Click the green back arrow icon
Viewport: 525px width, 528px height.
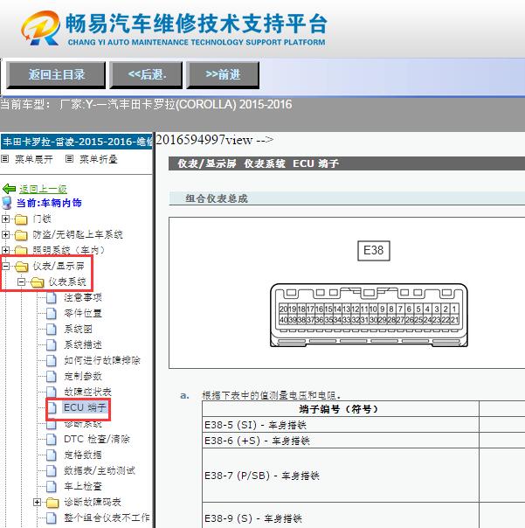pos(9,189)
